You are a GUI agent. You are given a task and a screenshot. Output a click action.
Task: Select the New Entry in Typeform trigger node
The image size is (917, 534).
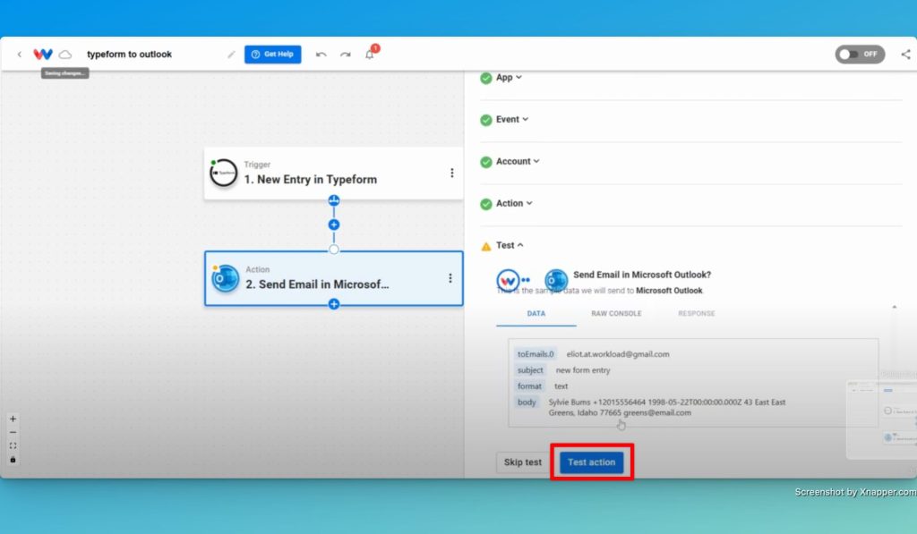[x=333, y=174]
